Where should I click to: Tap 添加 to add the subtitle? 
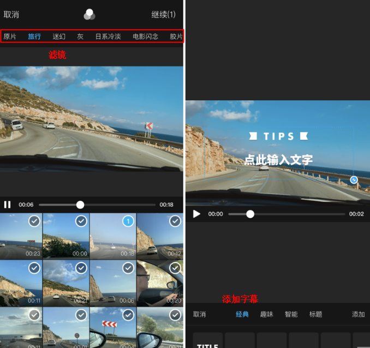tap(358, 314)
